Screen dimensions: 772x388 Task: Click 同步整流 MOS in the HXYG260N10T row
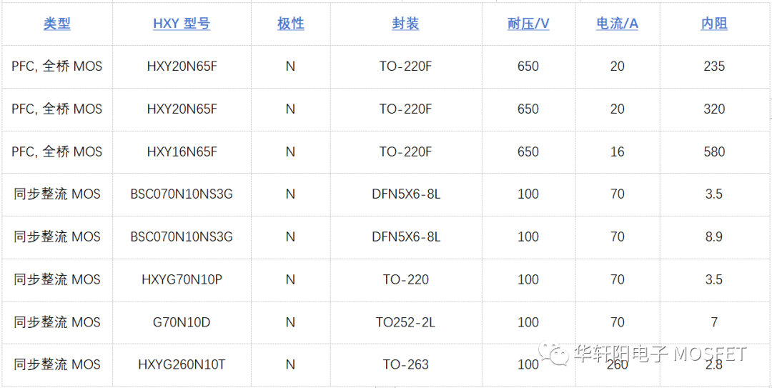[x=57, y=365]
